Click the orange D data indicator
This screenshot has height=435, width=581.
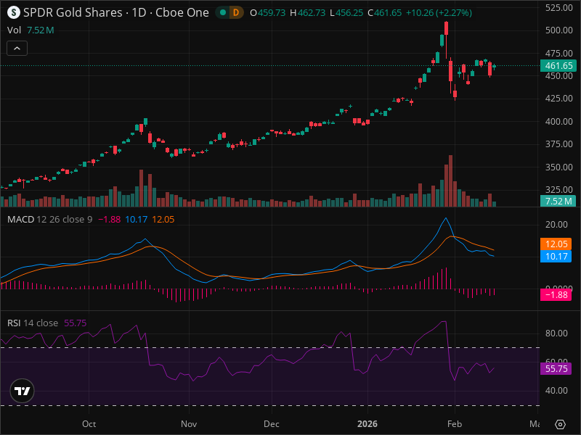(235, 12)
